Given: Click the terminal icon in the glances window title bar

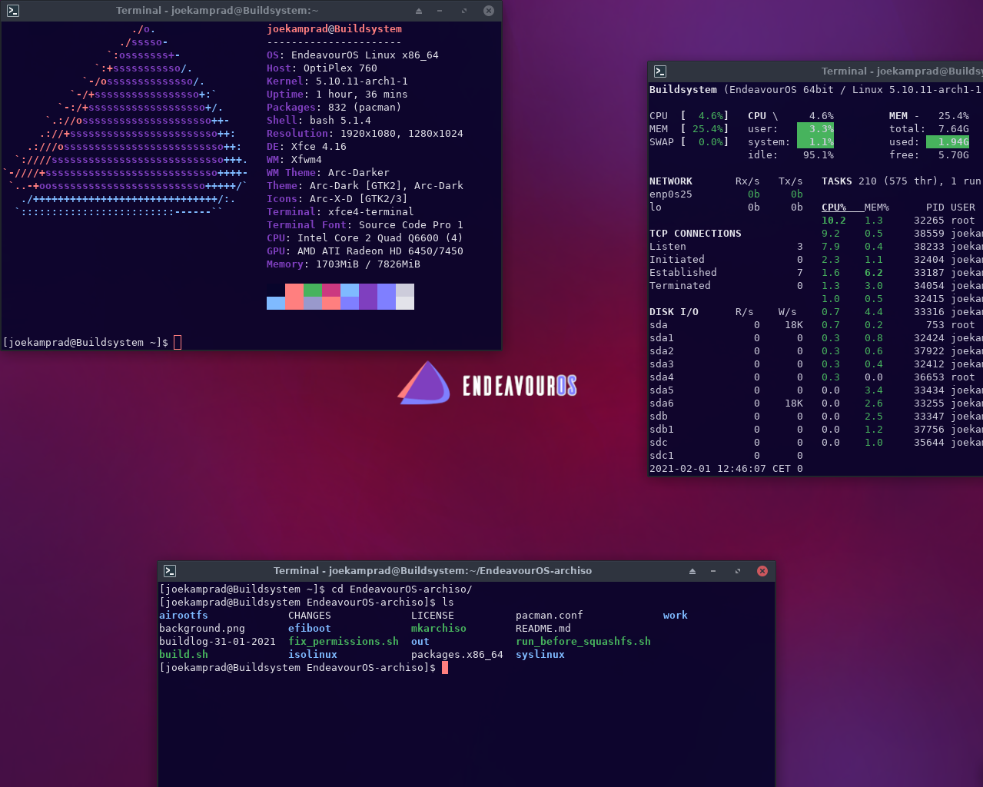Looking at the screenshot, I should pos(659,71).
